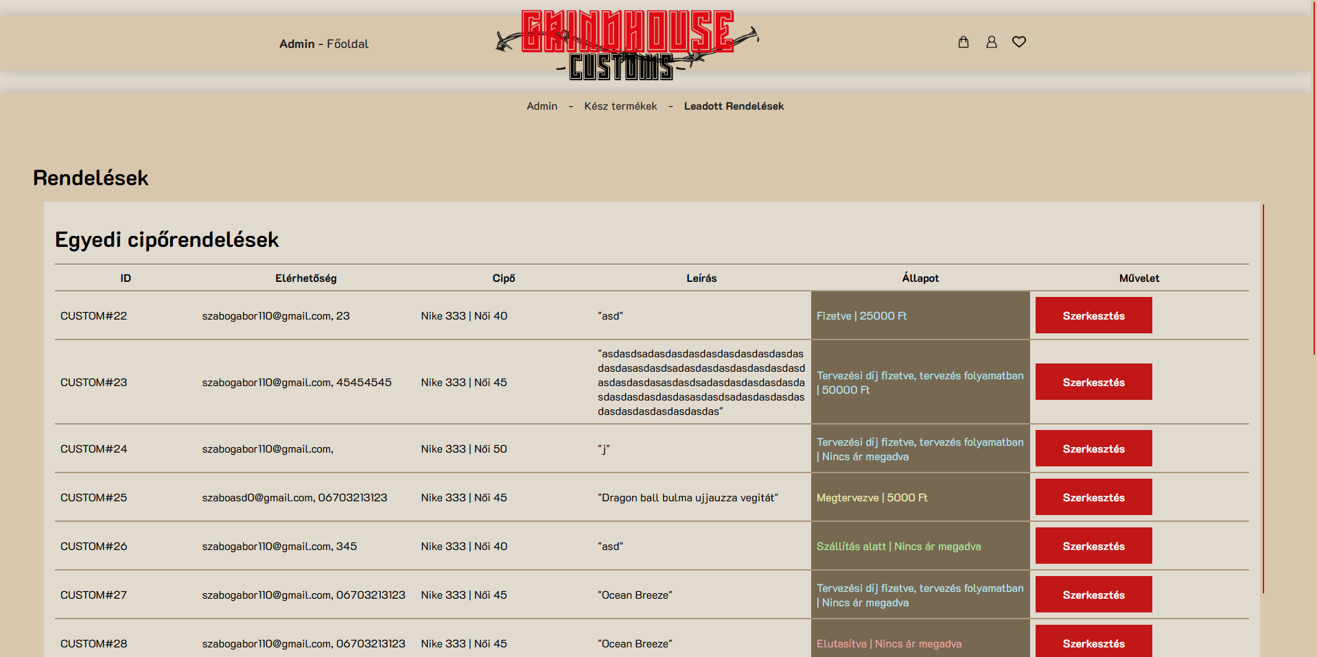Select the Fizetve | 25000 Ft status cell
The width and height of the screenshot is (1317, 657).
920,315
